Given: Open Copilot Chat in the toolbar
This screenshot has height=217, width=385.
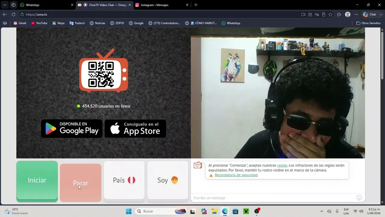Looking at the screenshot, I should [369, 14].
